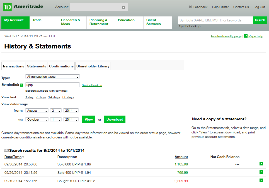Open the Account selector dropdown
This screenshot has width=269, height=188.
(99, 7)
